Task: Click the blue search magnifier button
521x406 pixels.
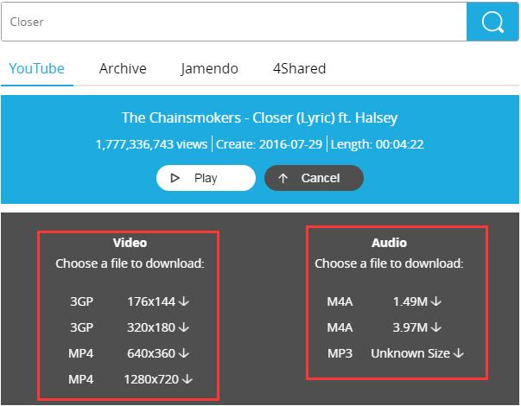Action: pos(492,22)
